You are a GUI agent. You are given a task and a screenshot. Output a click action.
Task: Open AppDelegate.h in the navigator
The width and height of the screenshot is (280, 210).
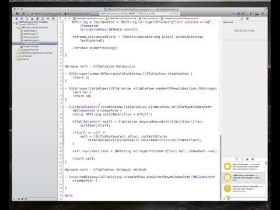coord(29,31)
